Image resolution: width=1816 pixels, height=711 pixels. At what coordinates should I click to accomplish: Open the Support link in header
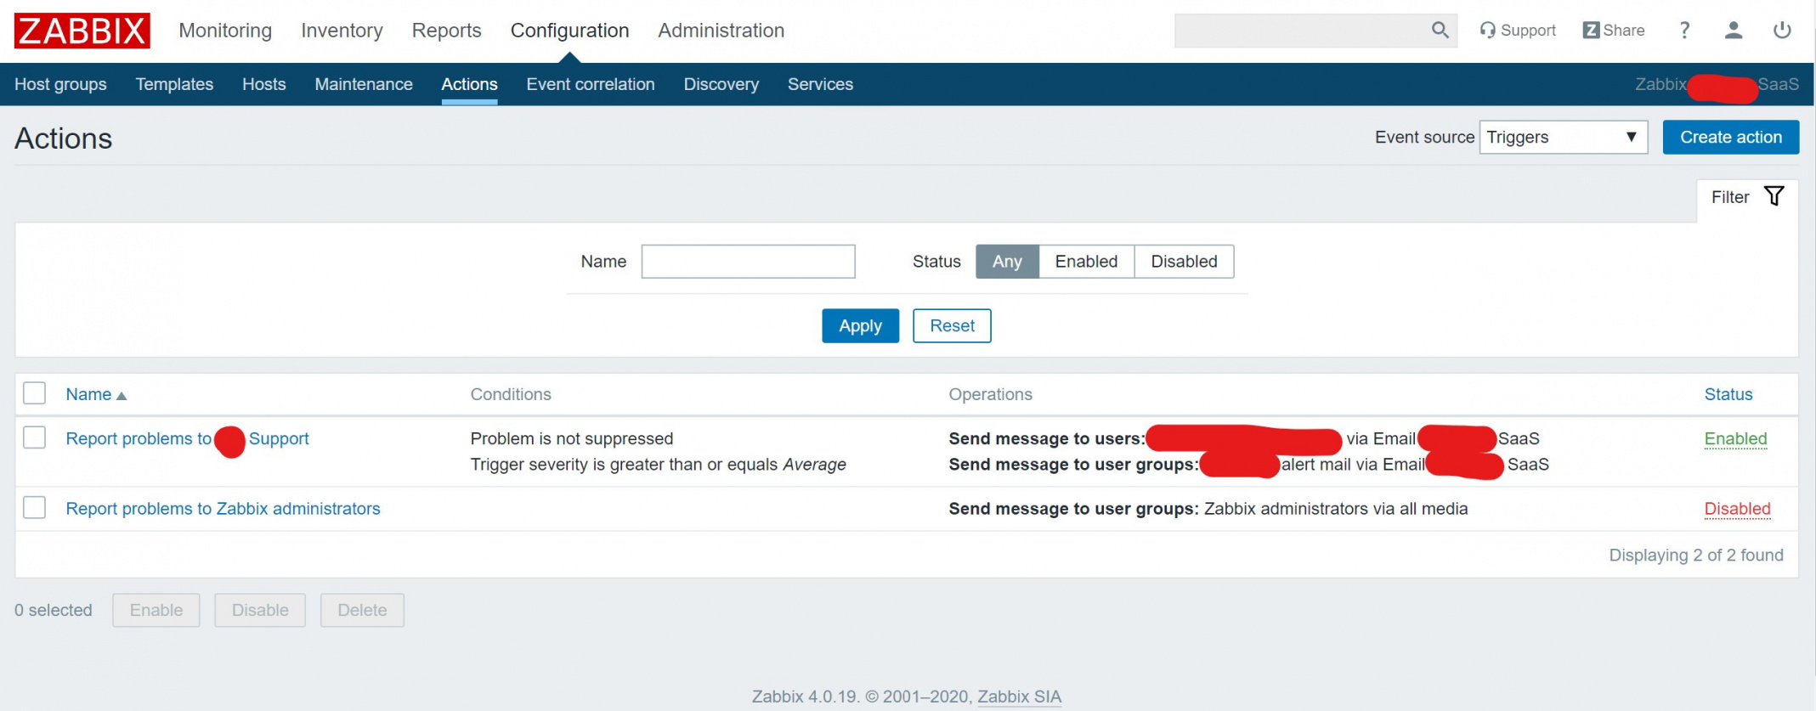point(1518,31)
